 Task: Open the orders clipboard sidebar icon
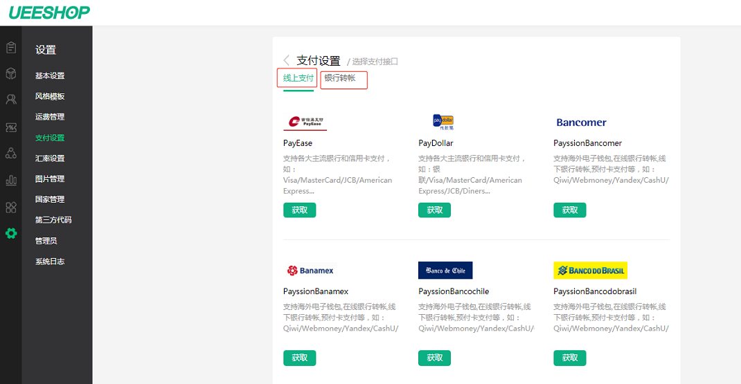click(x=11, y=47)
